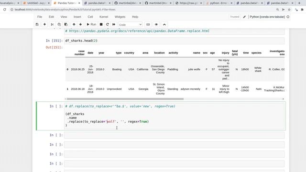The height and width of the screenshot is (172, 306).
Task: Open browser extensions puzzle icon
Action: pyautogui.click(x=302, y=10)
